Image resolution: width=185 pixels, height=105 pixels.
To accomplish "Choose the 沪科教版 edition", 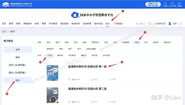I will click(72, 55).
